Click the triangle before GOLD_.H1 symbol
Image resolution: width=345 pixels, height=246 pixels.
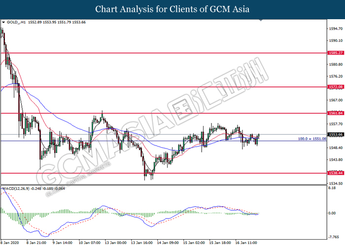[3, 22]
